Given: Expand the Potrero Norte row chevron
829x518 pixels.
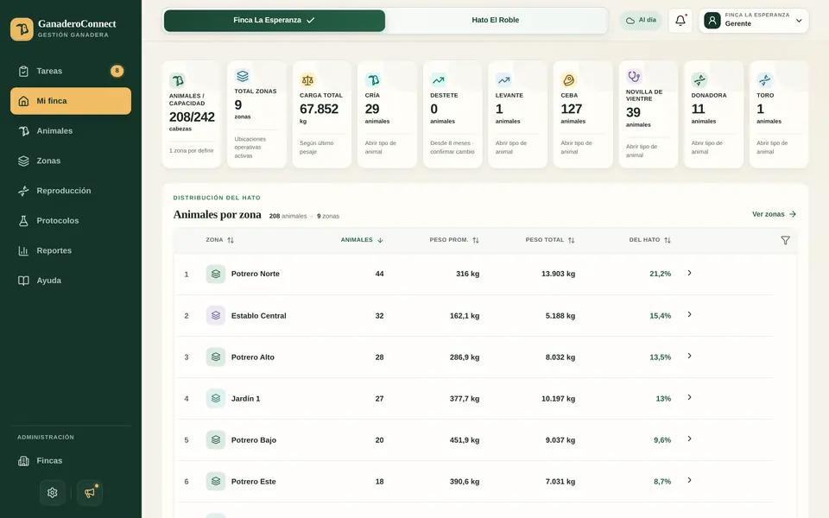Looking at the screenshot, I should 689,273.
